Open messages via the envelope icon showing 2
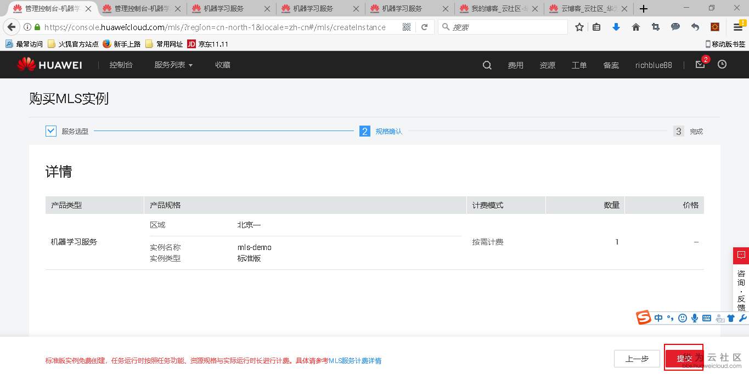The width and height of the screenshot is (749, 374). pyautogui.click(x=700, y=65)
